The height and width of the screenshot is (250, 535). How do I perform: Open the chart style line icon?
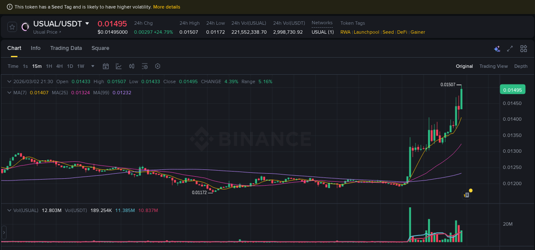coord(119,66)
